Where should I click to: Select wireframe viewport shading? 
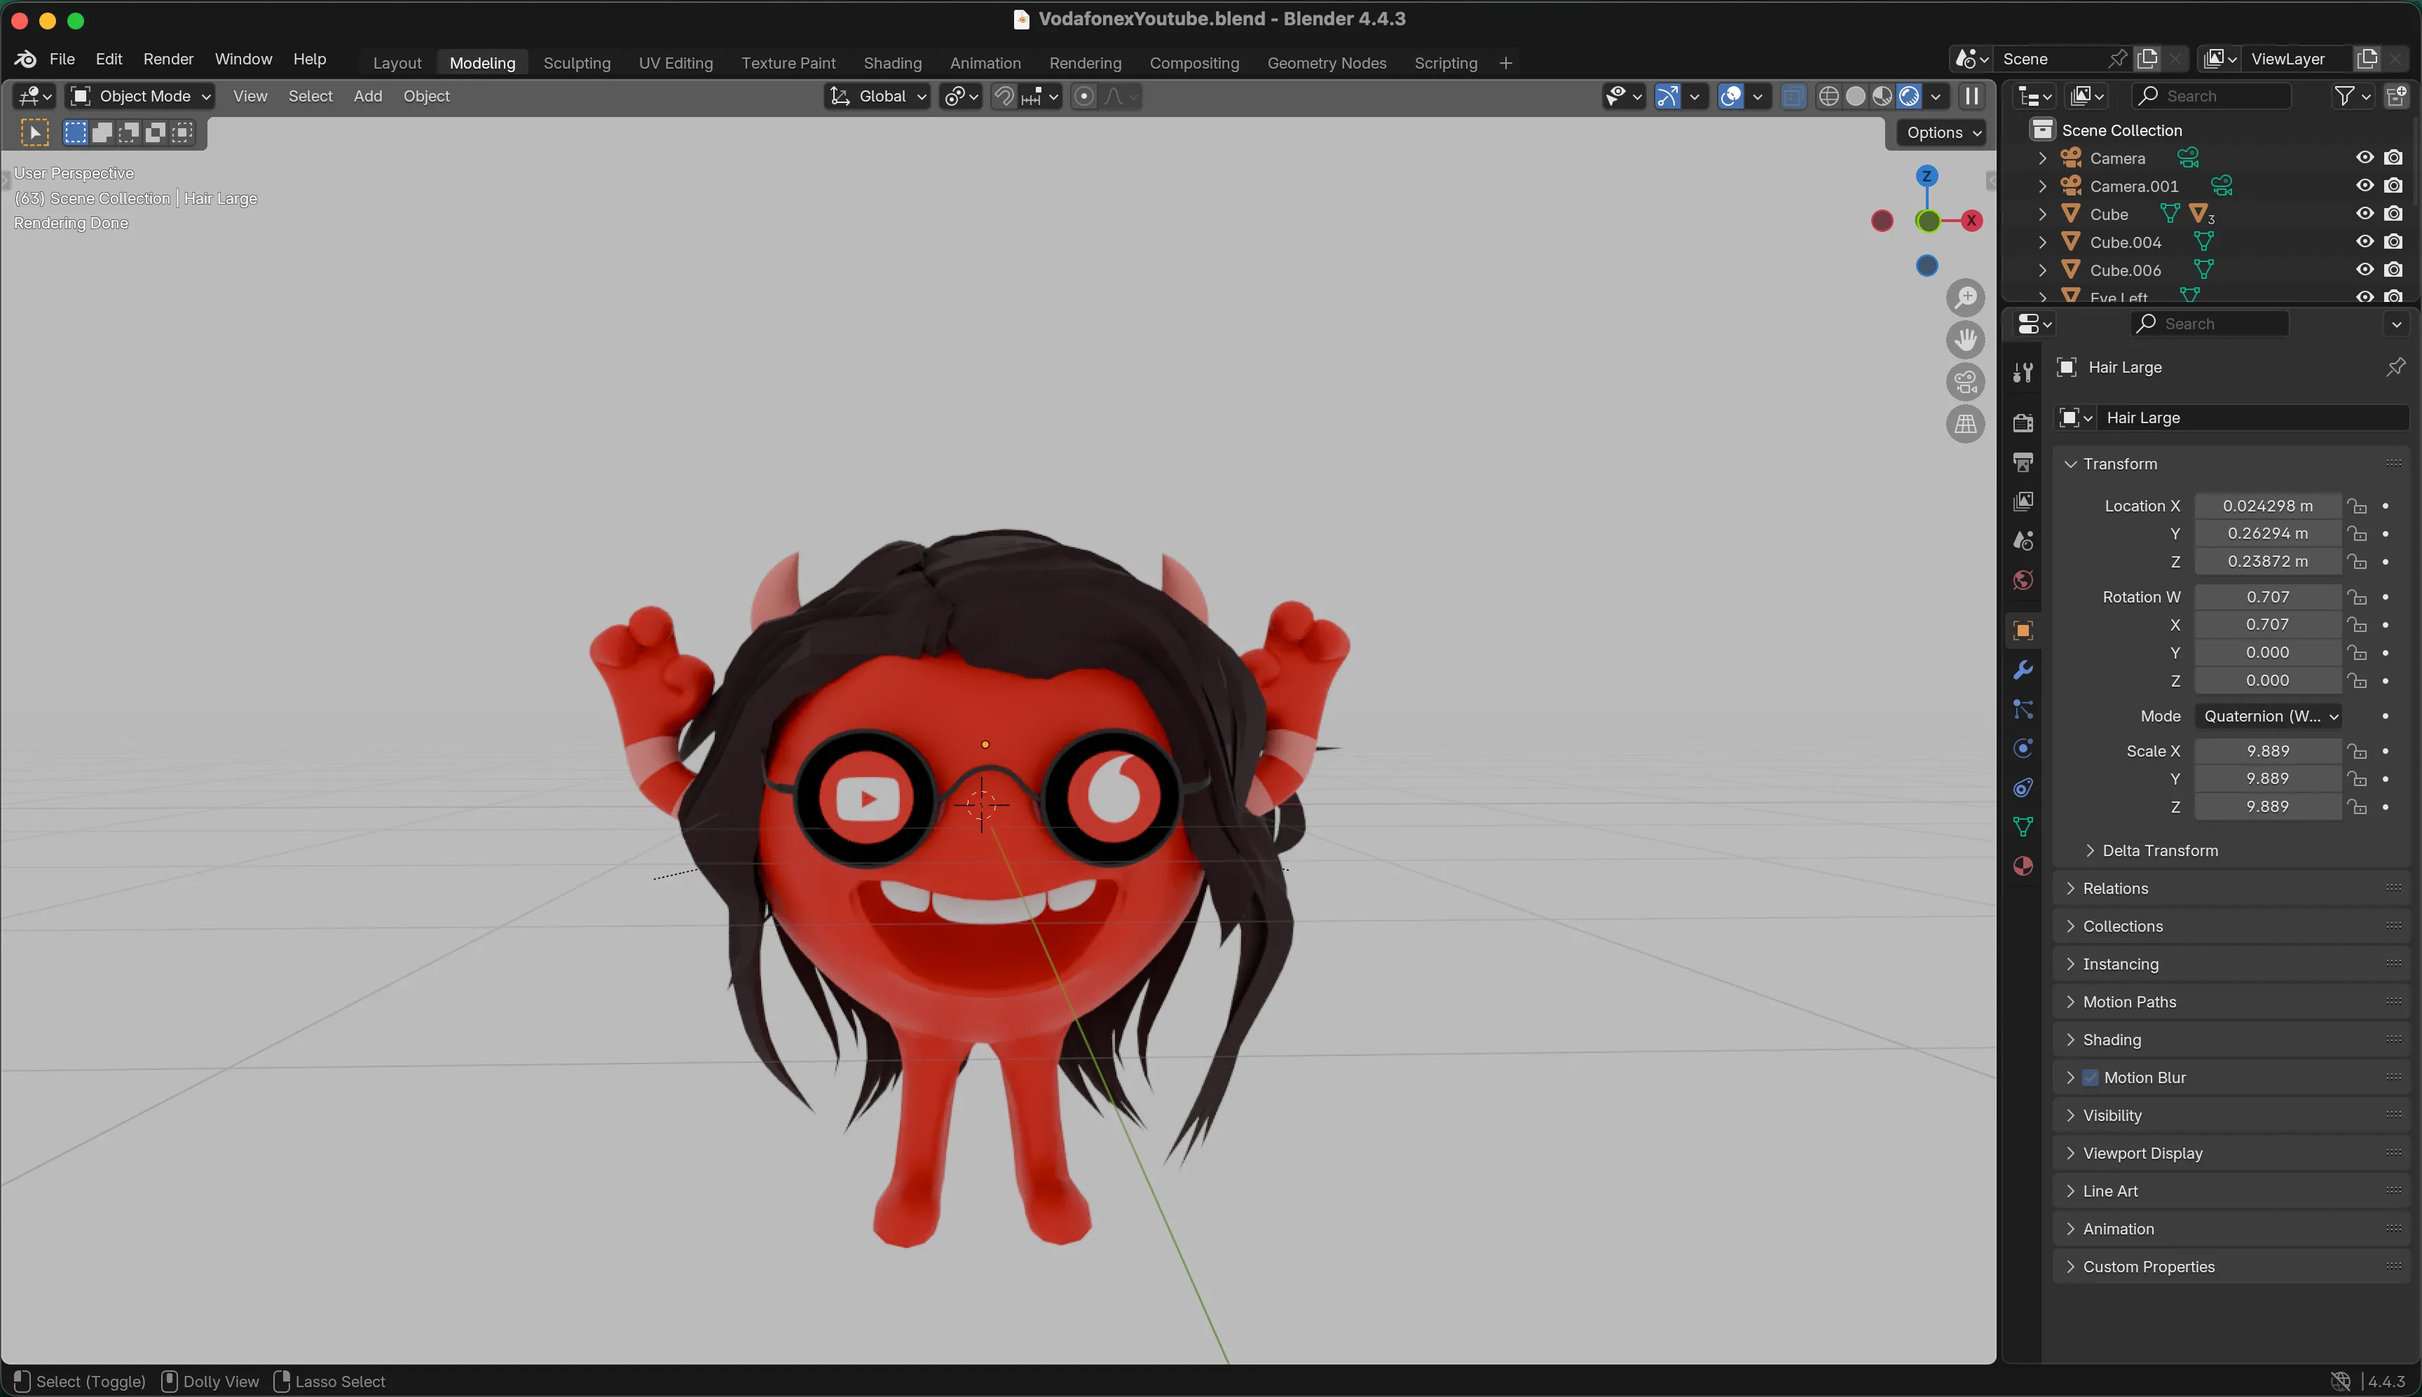pos(1829,96)
